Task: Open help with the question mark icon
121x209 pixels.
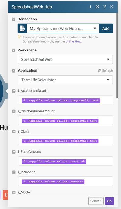Action: pyautogui.click(x=105, y=6)
